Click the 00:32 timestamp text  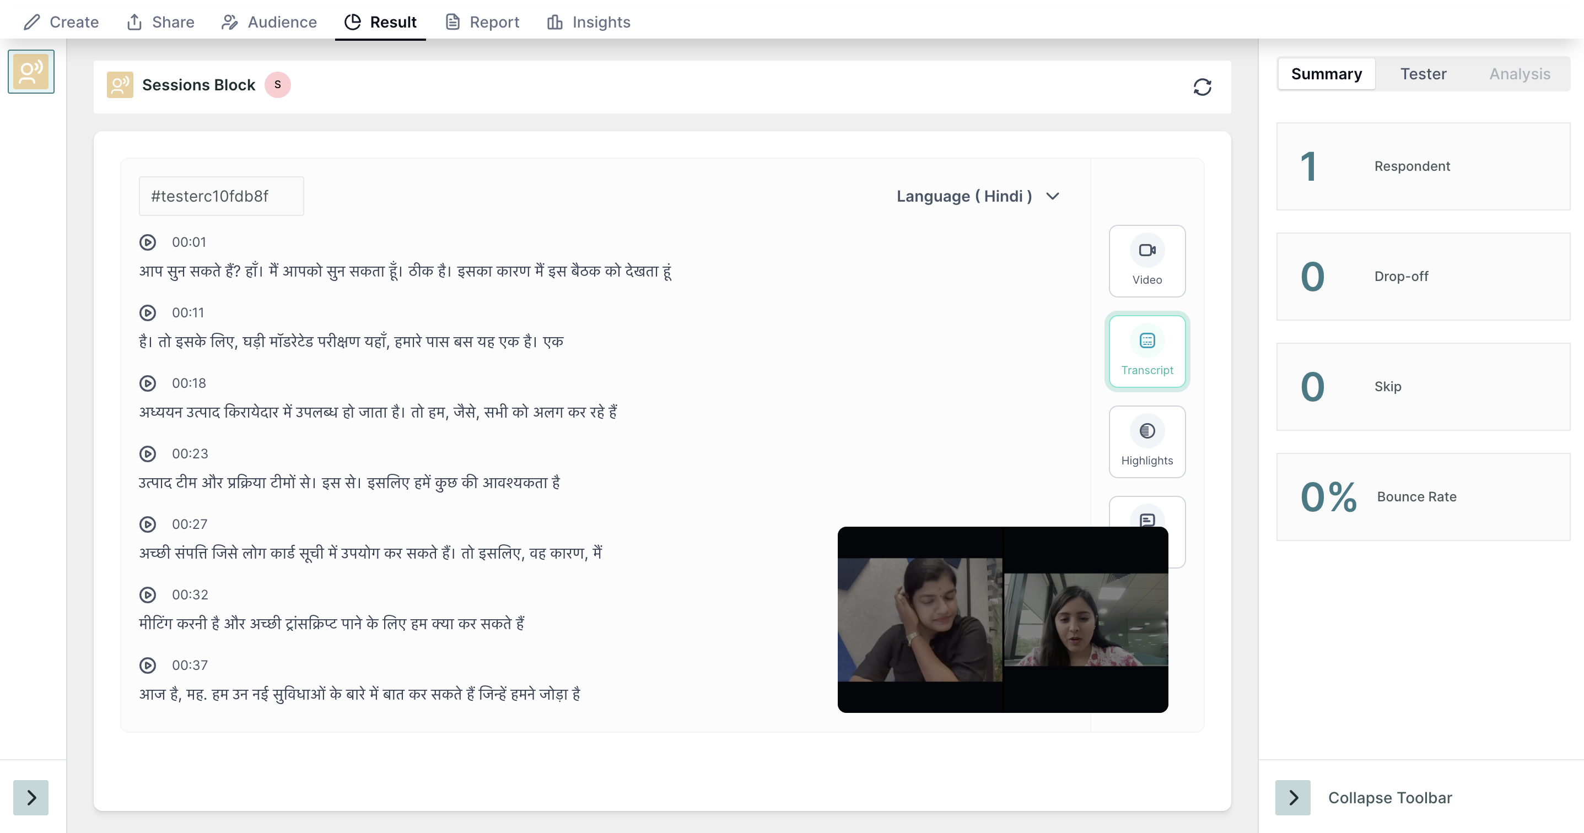tap(190, 595)
